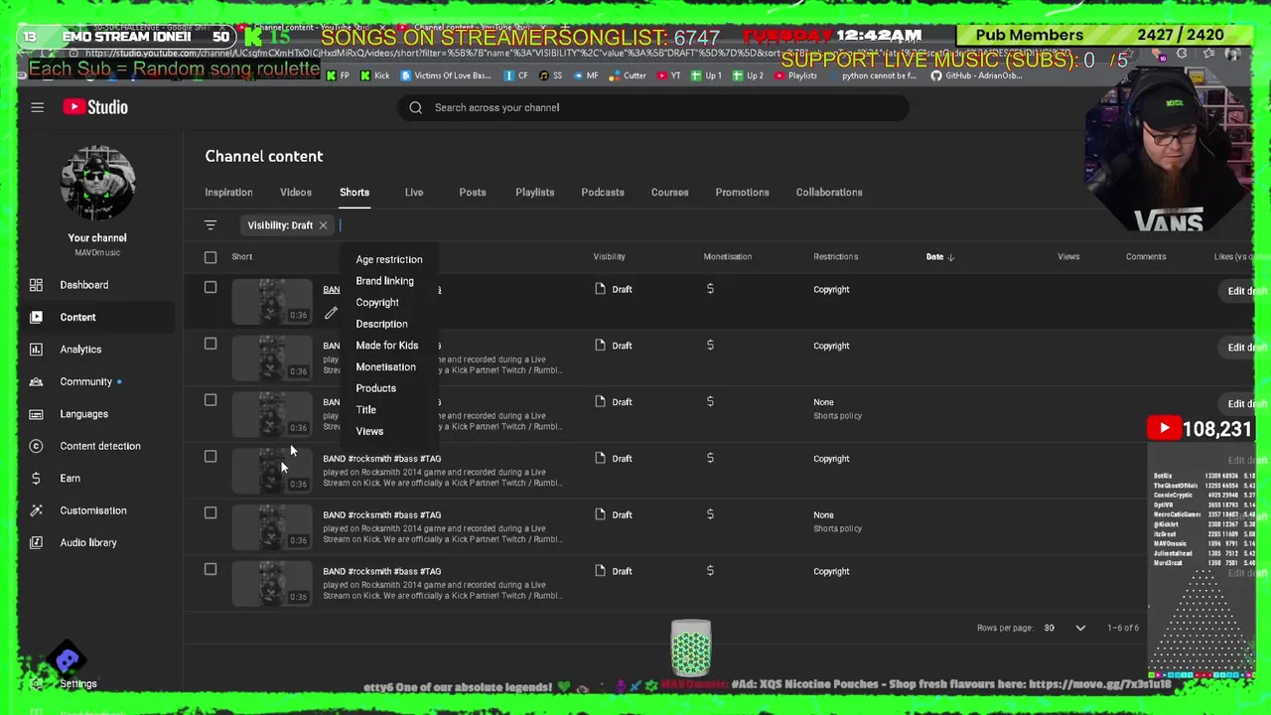Switch to the Collaborations tab
The height and width of the screenshot is (715, 1271).
point(829,193)
